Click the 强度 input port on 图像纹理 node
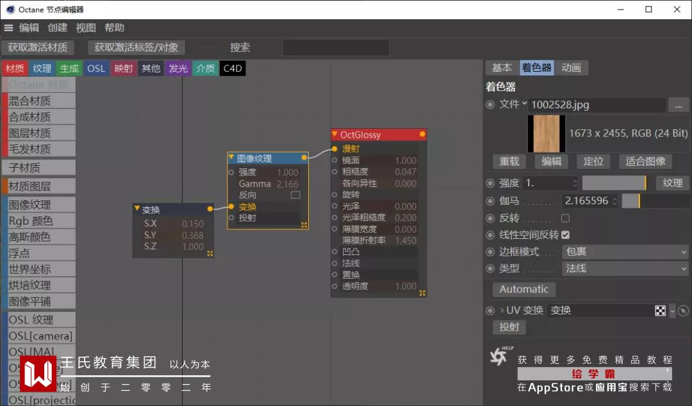The image size is (692, 406). pyautogui.click(x=231, y=172)
